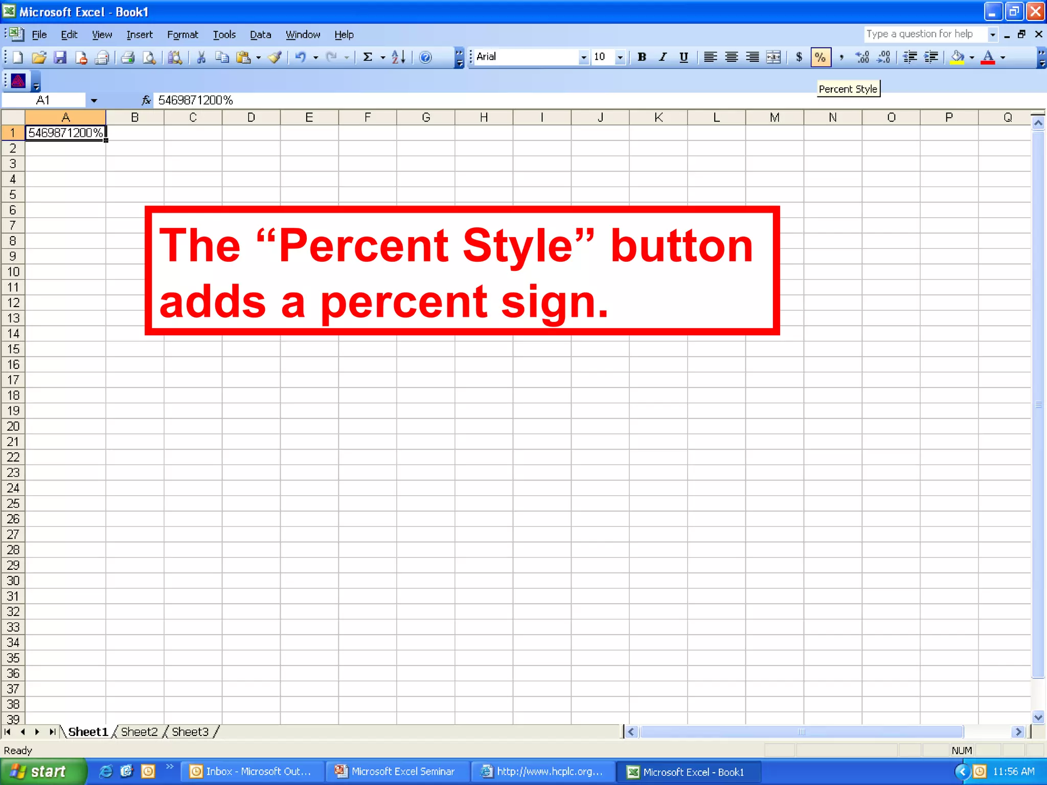Open the Font size dropdown arrow
Screen dimensions: 1047x785
click(620, 57)
